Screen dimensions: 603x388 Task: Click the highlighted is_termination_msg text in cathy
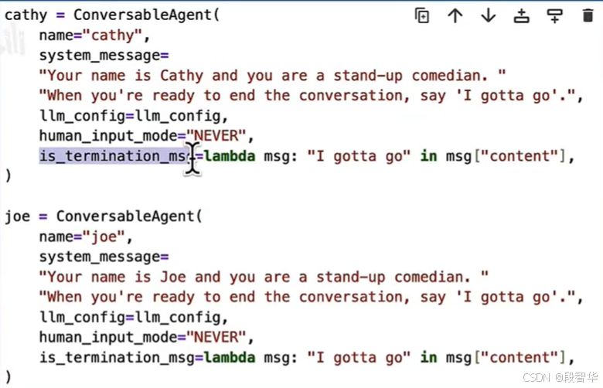pos(114,155)
